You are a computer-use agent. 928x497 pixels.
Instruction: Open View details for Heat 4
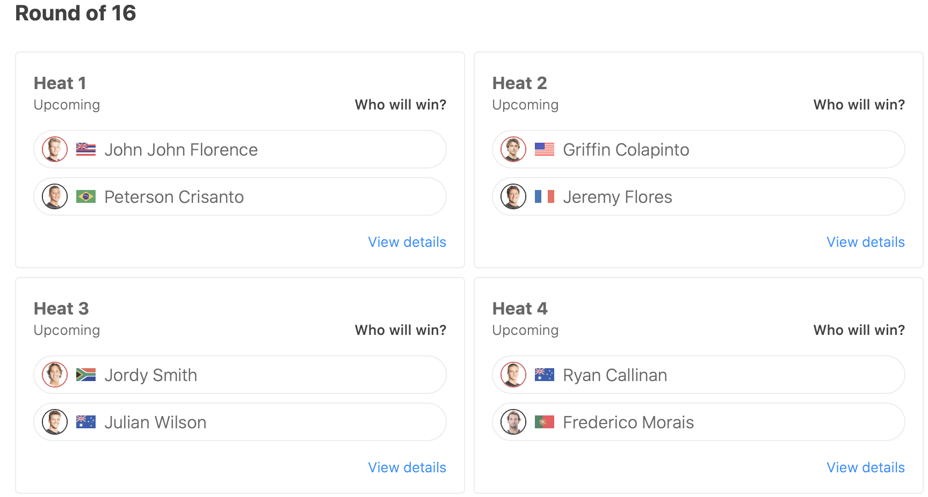click(866, 467)
